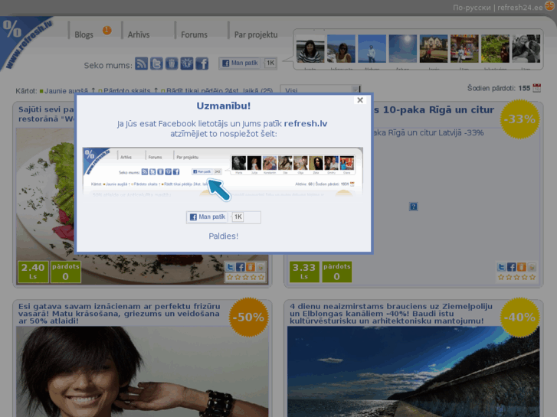
Task: Click Paldies! link in the popup
Action: [x=224, y=236]
